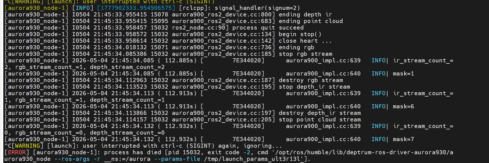Click the text 'begin stop()'

click(300, 34)
